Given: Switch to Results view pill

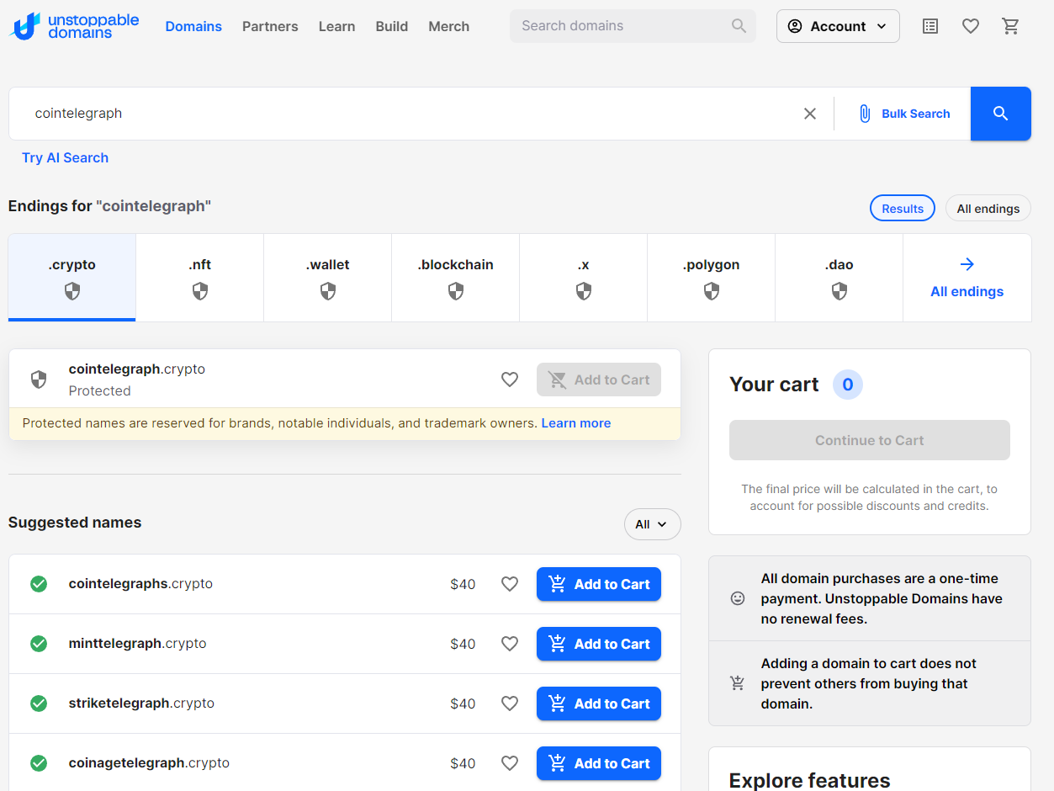Looking at the screenshot, I should tap(903, 209).
